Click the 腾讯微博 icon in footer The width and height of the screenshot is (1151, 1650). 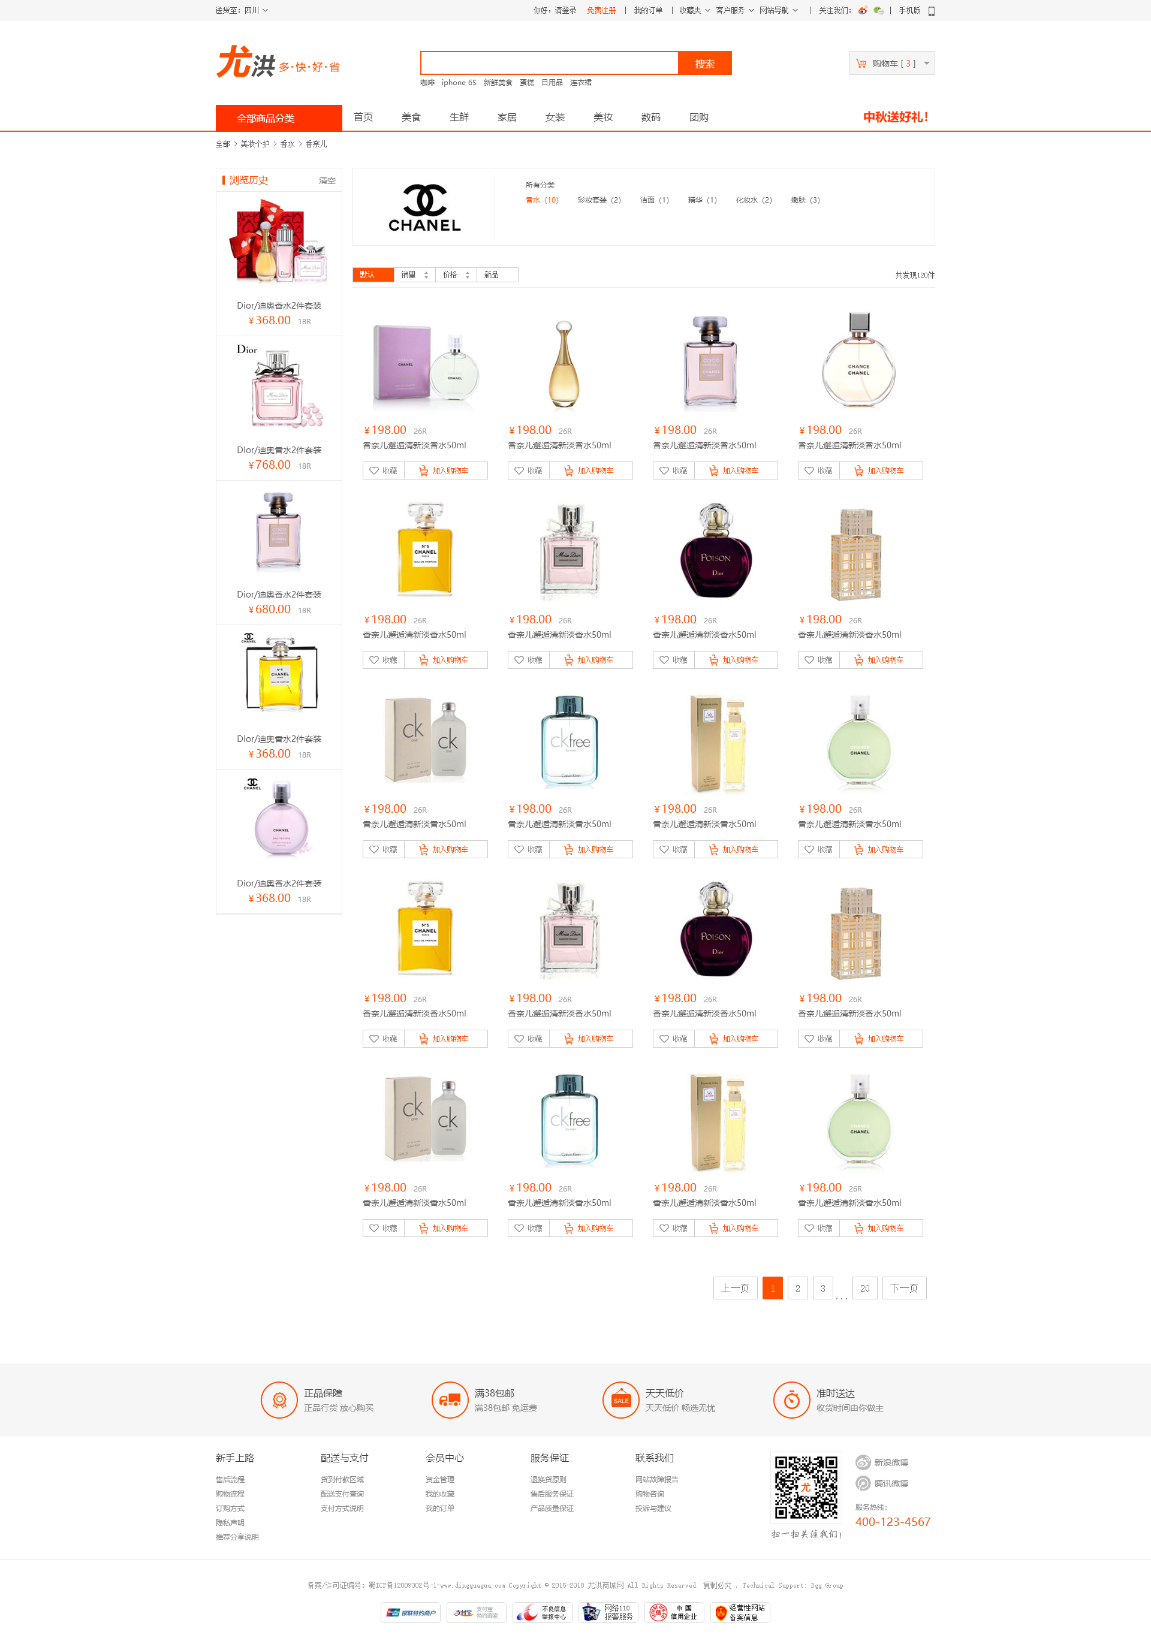(x=863, y=1483)
